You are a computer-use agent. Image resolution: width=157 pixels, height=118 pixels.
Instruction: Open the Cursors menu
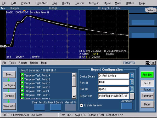pos(80,3)
